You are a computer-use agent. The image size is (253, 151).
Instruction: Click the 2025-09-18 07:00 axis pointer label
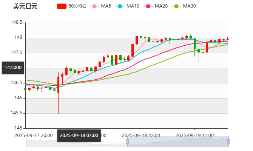click(x=79, y=135)
